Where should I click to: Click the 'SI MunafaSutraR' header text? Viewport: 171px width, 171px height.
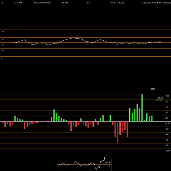[x=42, y=3]
